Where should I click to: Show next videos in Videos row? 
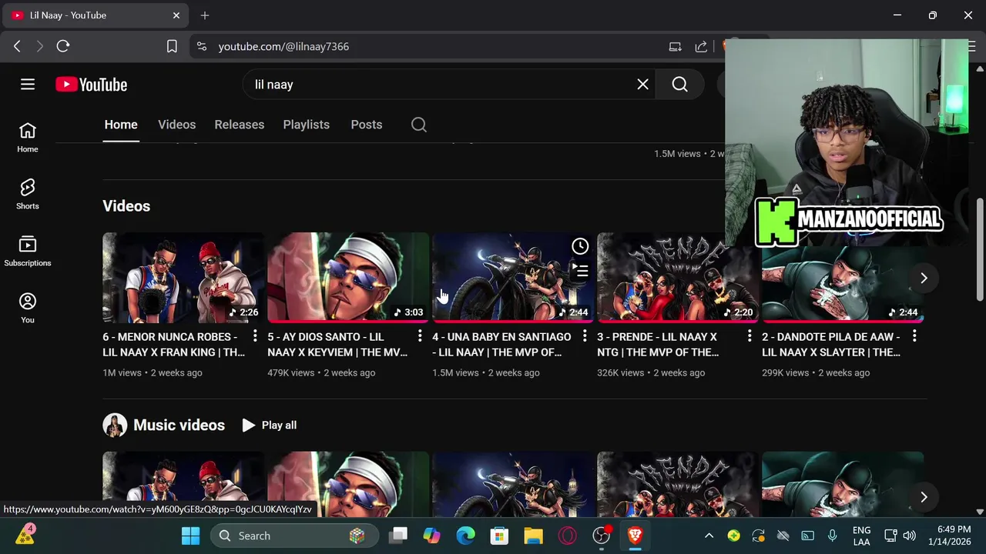click(x=924, y=278)
